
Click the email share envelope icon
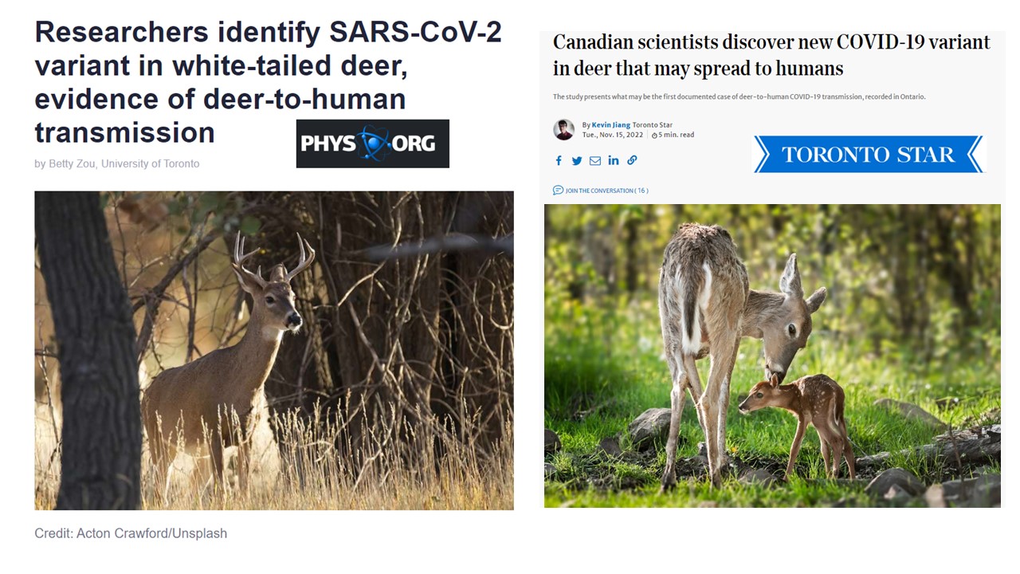(x=595, y=160)
